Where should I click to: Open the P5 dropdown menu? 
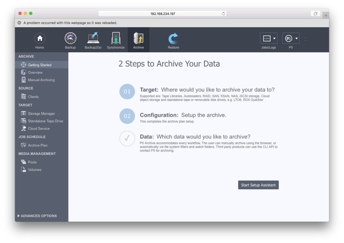click(x=291, y=38)
